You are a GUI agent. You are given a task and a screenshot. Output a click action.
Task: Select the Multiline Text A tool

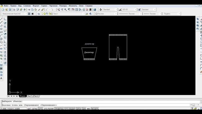[1, 79]
